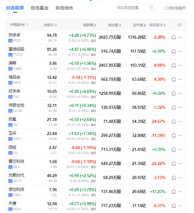Sort by 年初至今 column
Screen dimensions: 194x213
[x=157, y=25]
